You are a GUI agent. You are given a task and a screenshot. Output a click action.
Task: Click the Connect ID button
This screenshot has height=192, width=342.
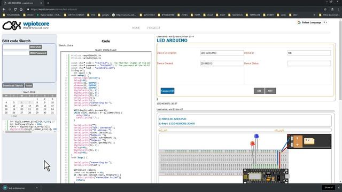167,91
